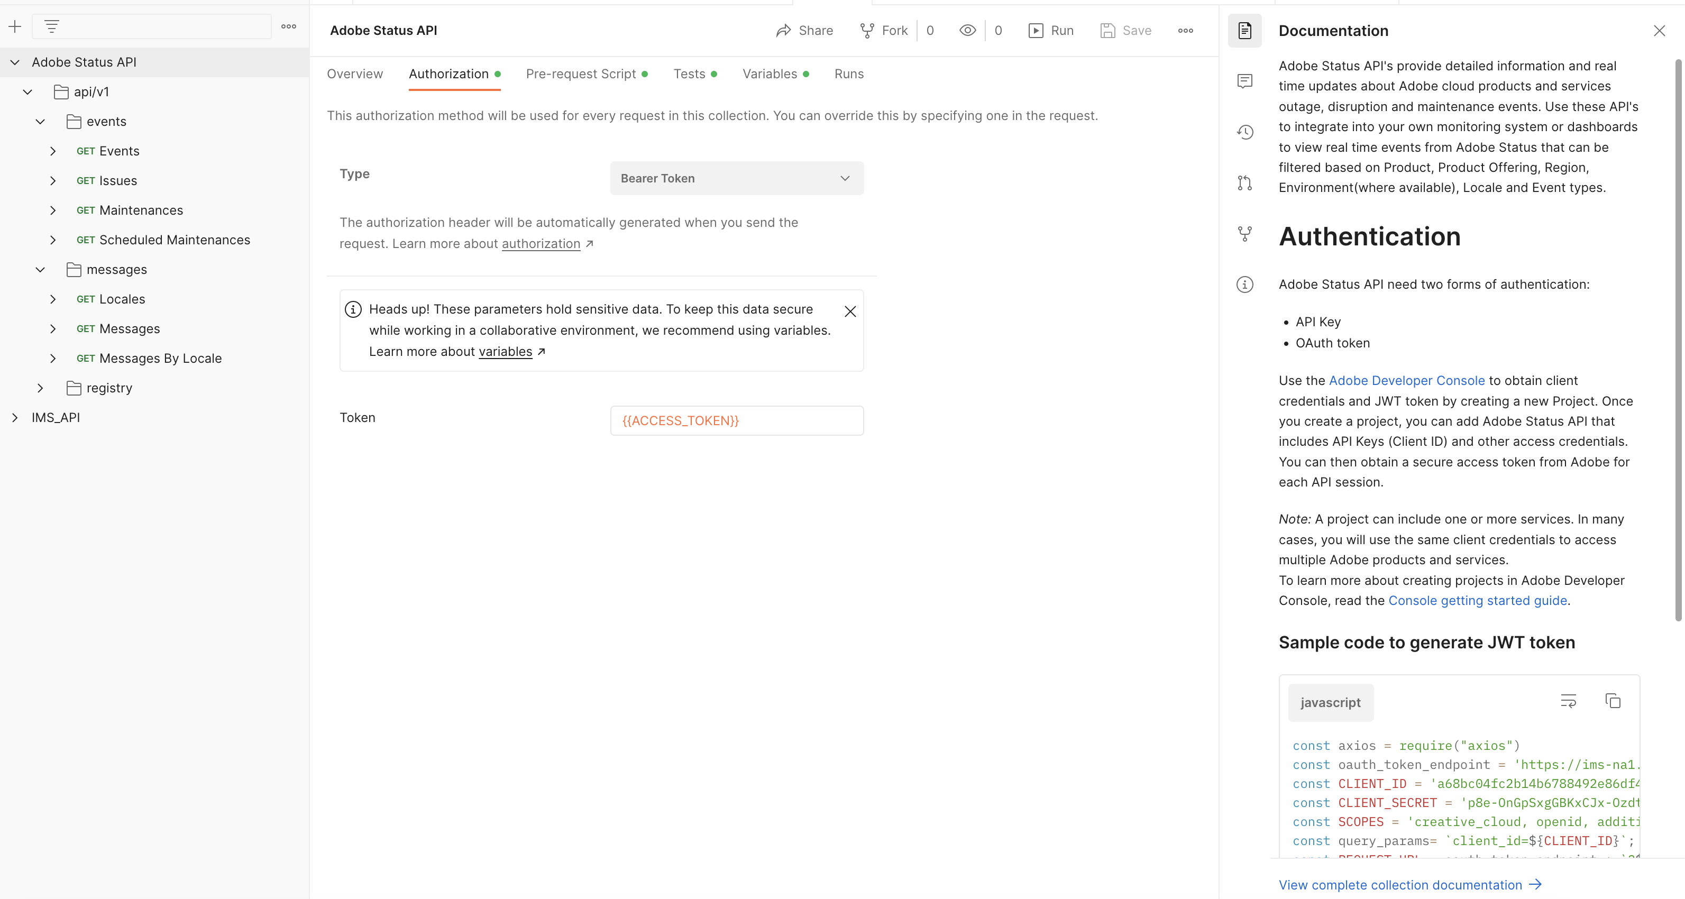
Task: Expand the GET Maintenances request
Action: click(x=53, y=210)
